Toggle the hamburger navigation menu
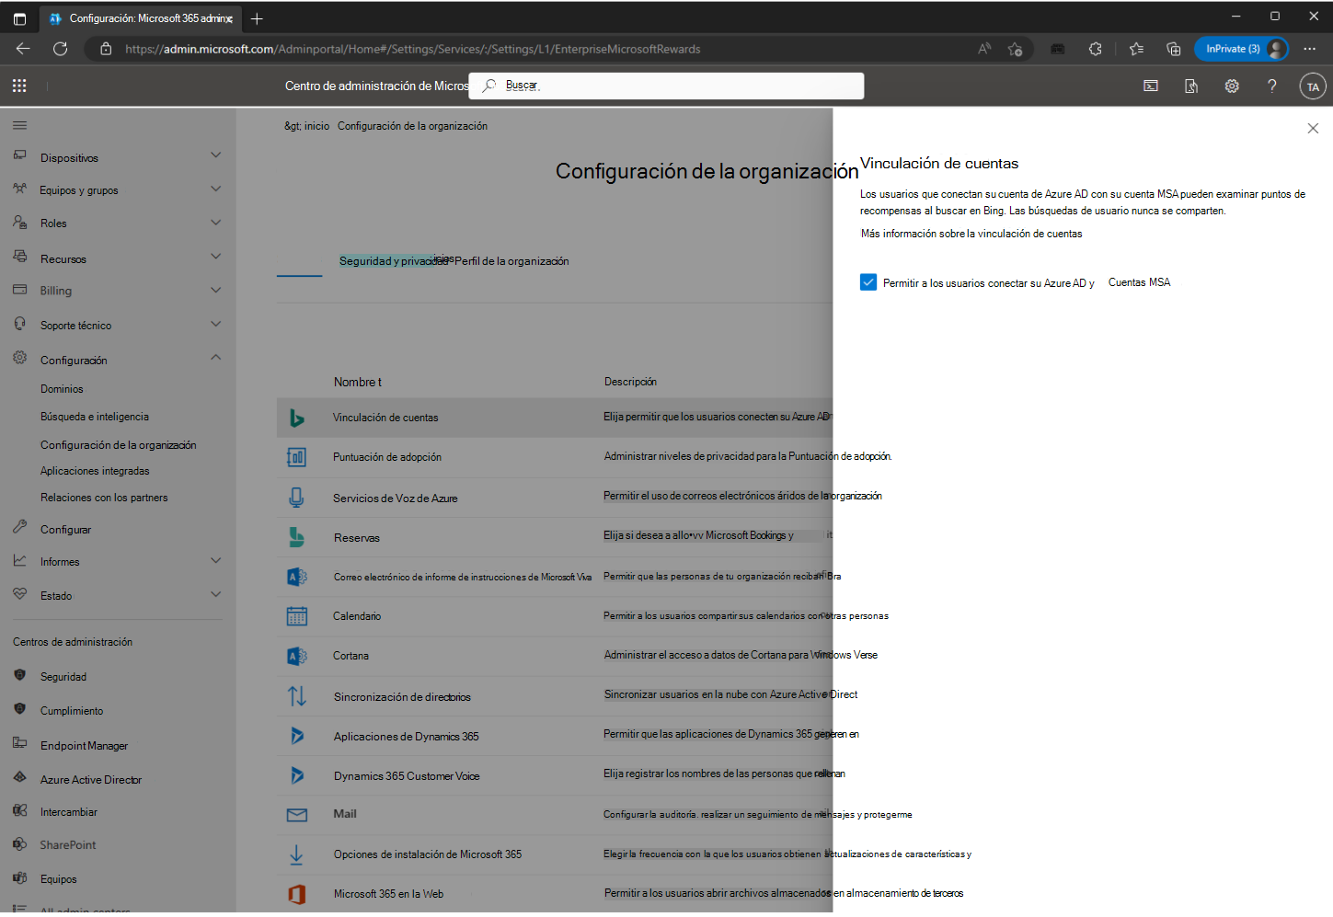Image resolution: width=1333 pixels, height=917 pixels. coord(20,125)
